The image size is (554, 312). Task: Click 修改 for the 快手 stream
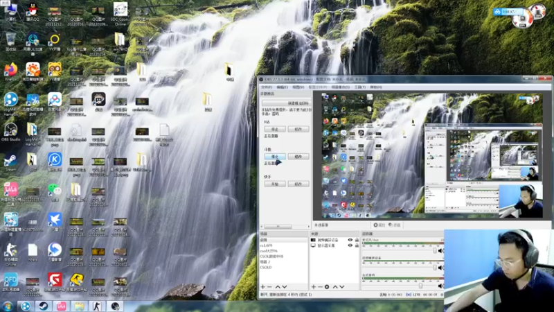(x=298, y=184)
